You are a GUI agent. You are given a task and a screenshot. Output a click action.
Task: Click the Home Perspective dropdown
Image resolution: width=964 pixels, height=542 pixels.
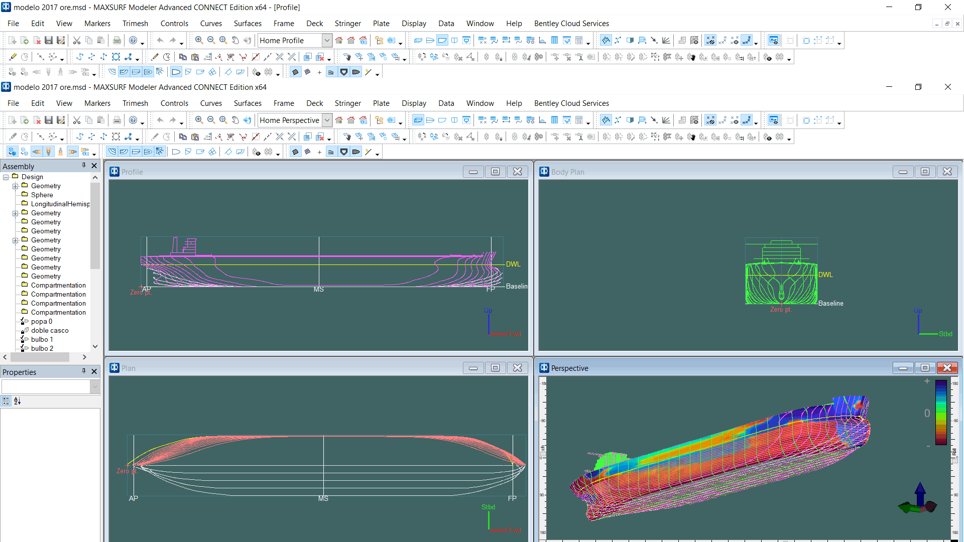[x=326, y=120]
